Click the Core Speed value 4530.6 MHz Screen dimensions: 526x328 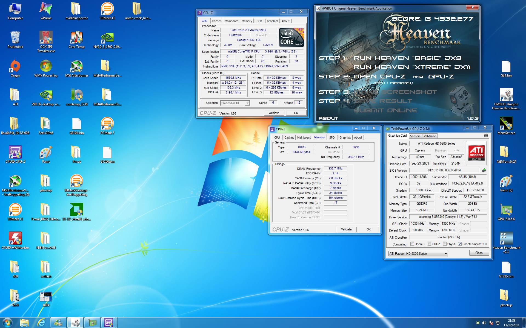pos(233,78)
